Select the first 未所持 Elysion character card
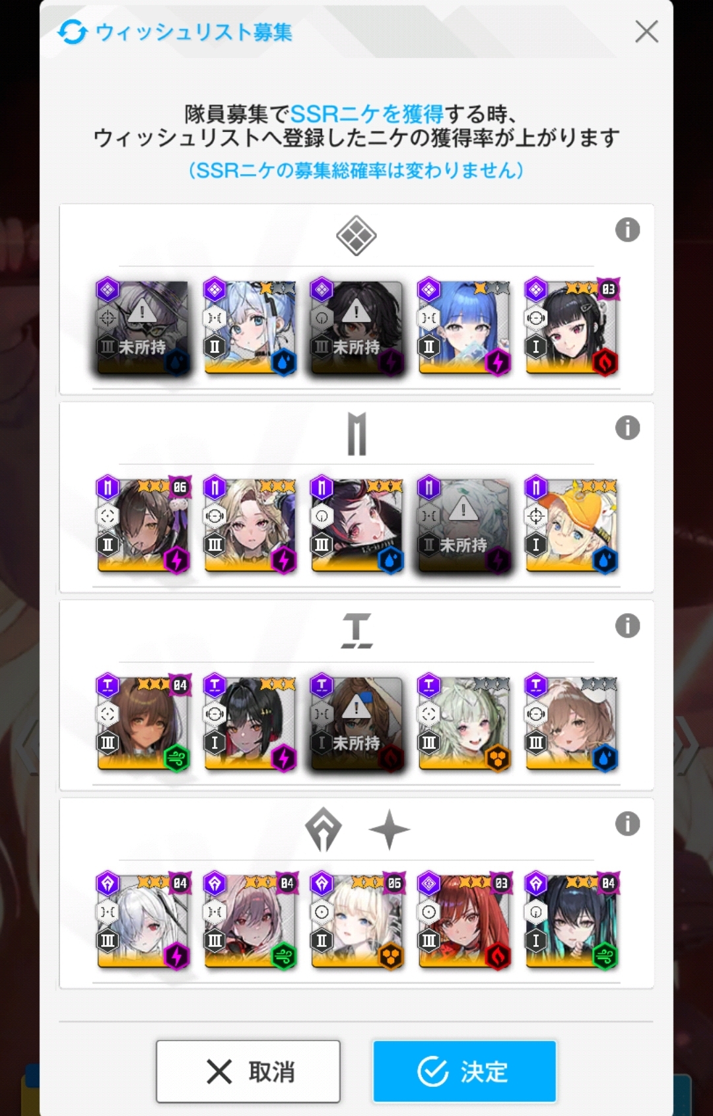This screenshot has height=1116, width=713. (x=143, y=327)
